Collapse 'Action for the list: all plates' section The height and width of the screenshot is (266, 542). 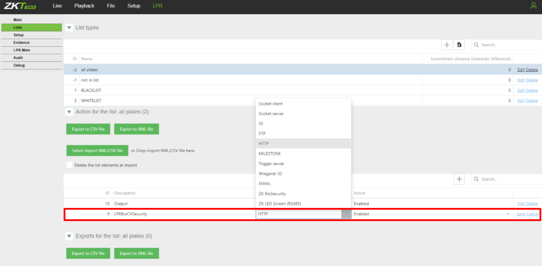(x=69, y=112)
